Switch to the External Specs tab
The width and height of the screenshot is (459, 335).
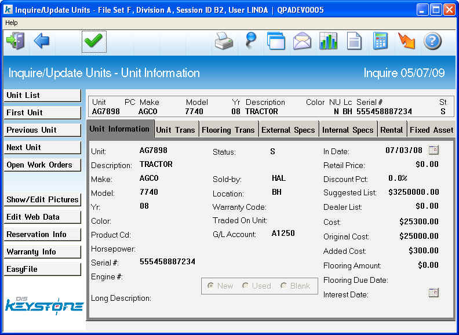(x=288, y=130)
